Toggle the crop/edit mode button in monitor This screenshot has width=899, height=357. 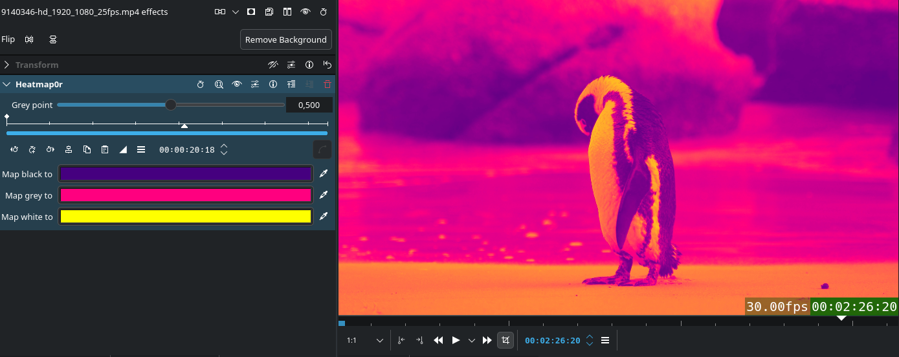click(505, 340)
